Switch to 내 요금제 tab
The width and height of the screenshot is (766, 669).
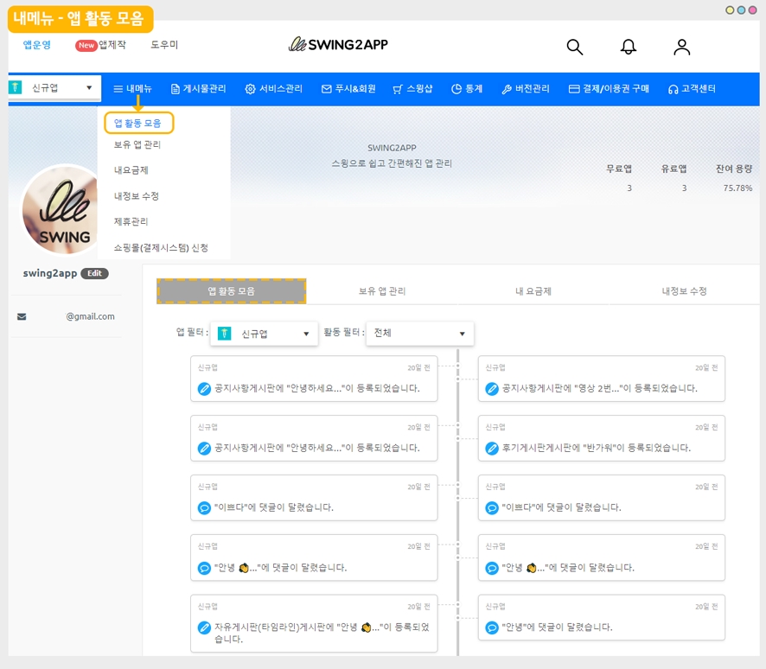click(533, 291)
